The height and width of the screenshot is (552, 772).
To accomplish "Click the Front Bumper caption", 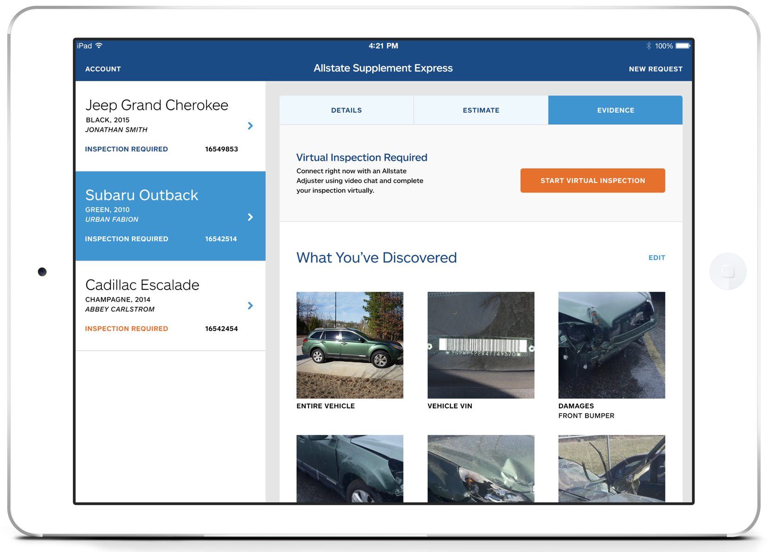I will point(586,416).
